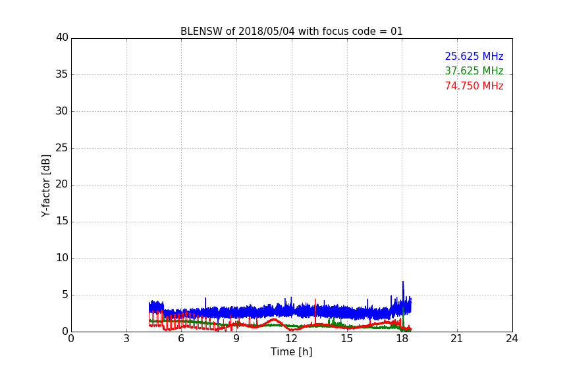
Task: Click the x-axis tick label '6'
Action: [x=181, y=339]
